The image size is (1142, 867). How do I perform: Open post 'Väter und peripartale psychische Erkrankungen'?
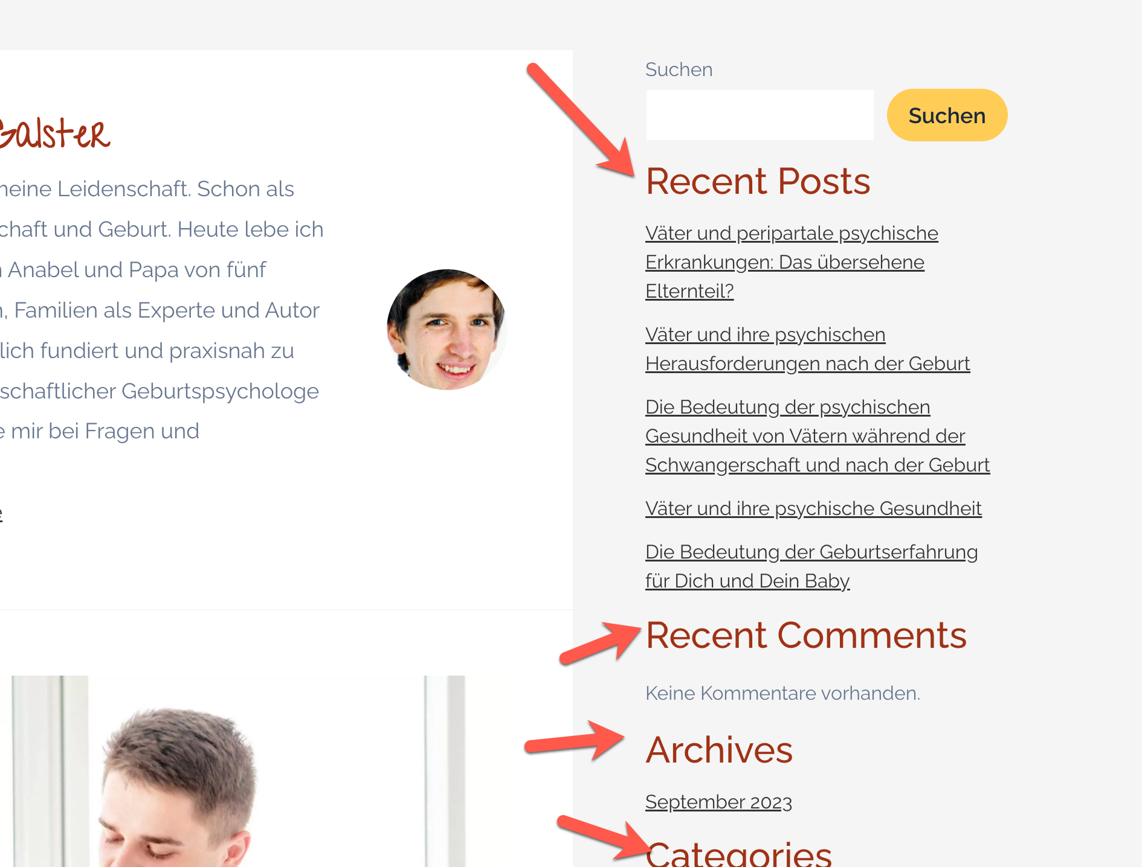click(x=792, y=262)
